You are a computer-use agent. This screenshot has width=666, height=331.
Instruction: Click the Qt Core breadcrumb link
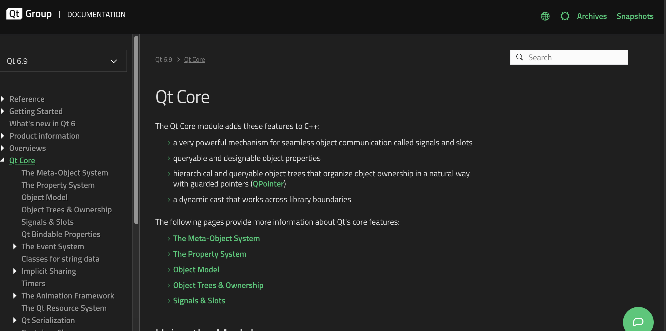tap(194, 59)
